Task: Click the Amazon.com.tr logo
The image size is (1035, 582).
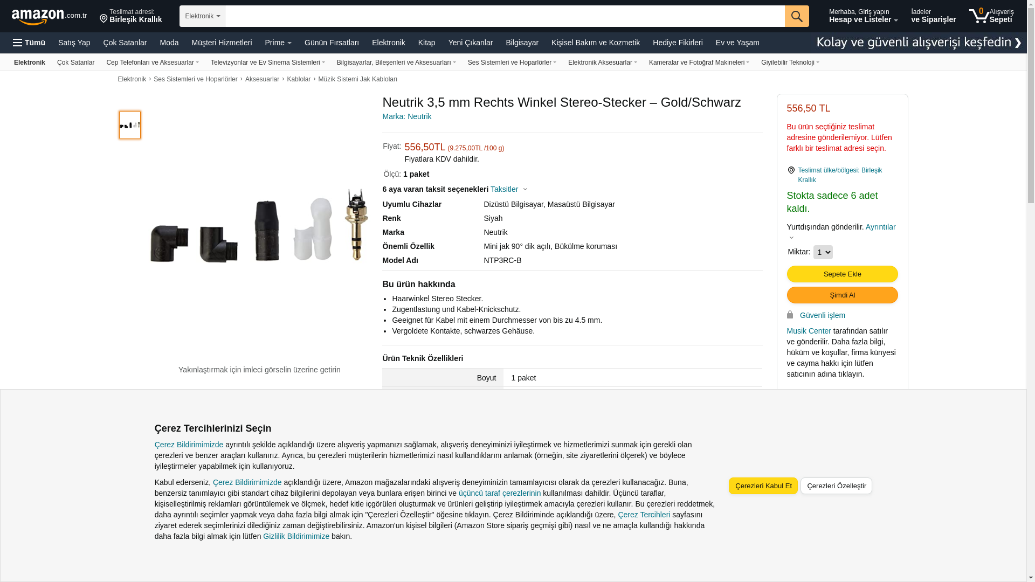Action: tap(49, 17)
